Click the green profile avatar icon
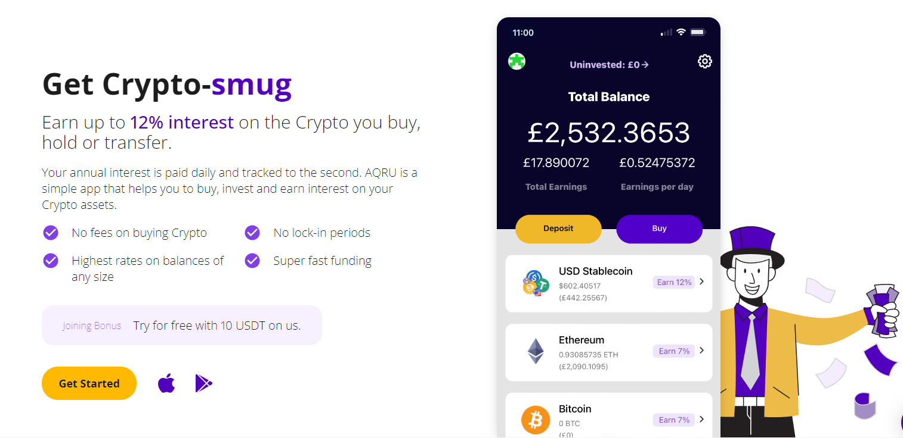Image resolution: width=903 pixels, height=438 pixels. (517, 61)
